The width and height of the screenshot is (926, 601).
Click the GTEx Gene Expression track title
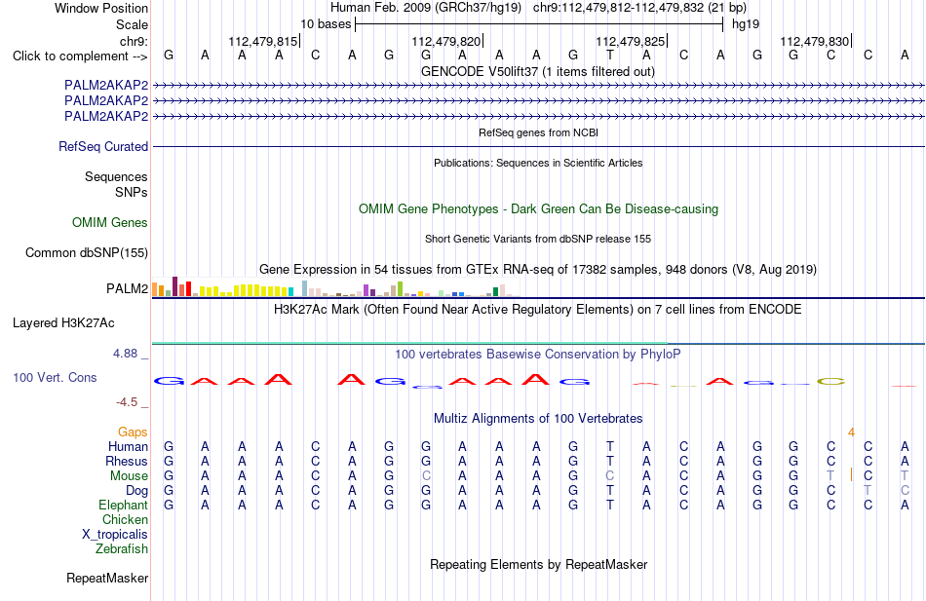538,269
